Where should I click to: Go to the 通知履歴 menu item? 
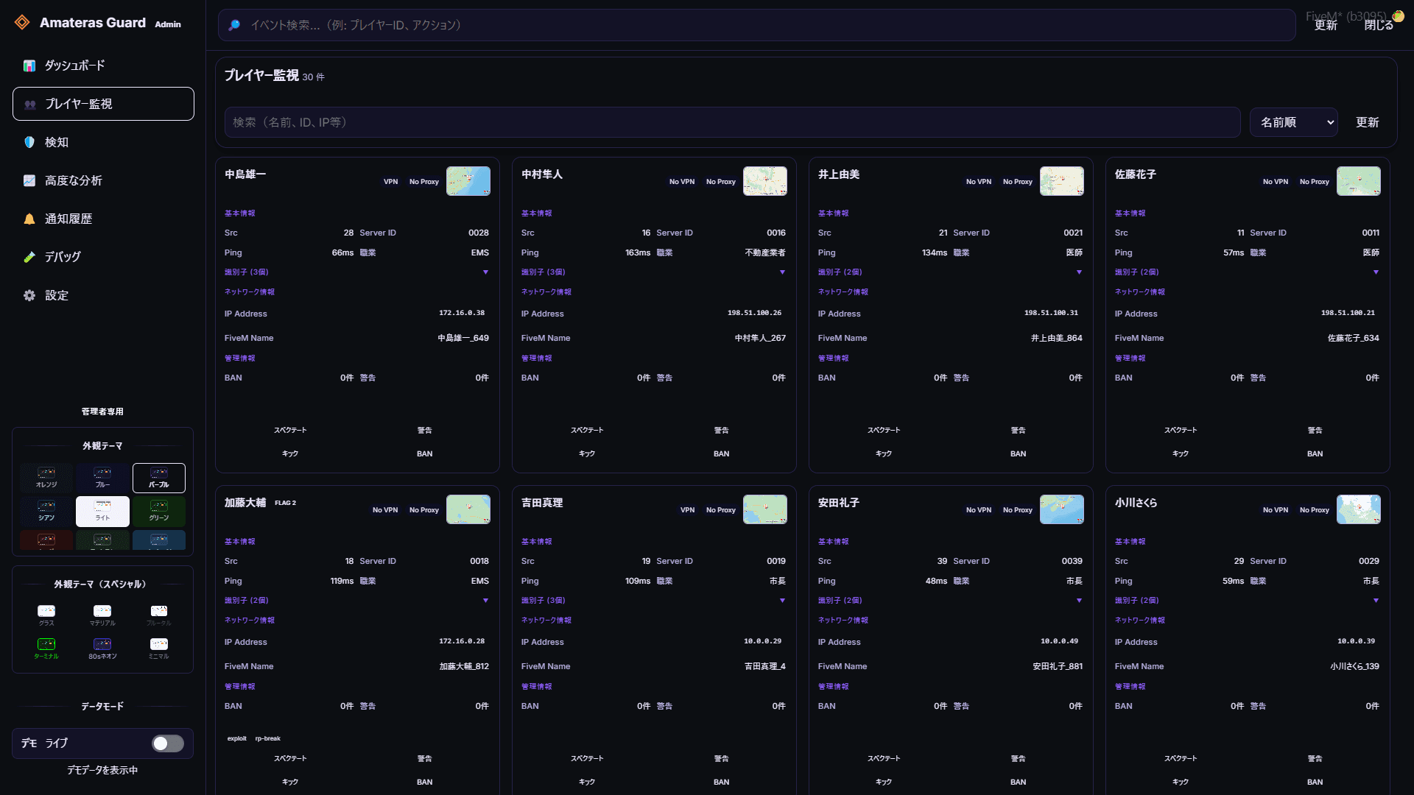[x=103, y=219]
